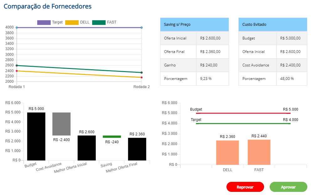Viewport: 312px width, 195px height.
Task: Select the FAST line point at Rodada 2
Action: (x=142, y=72)
